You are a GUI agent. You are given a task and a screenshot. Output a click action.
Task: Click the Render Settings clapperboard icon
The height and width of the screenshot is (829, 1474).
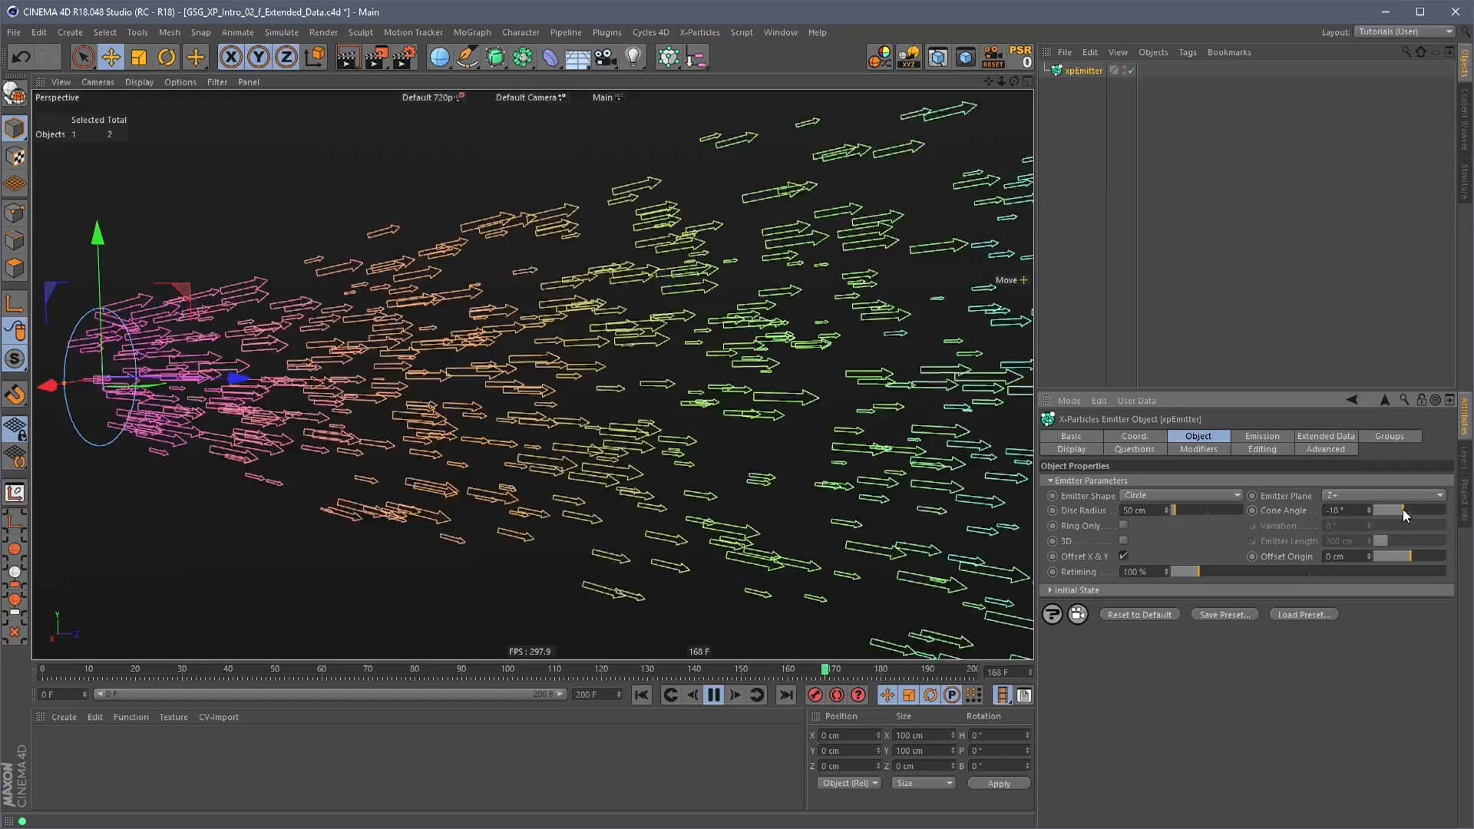coord(404,57)
